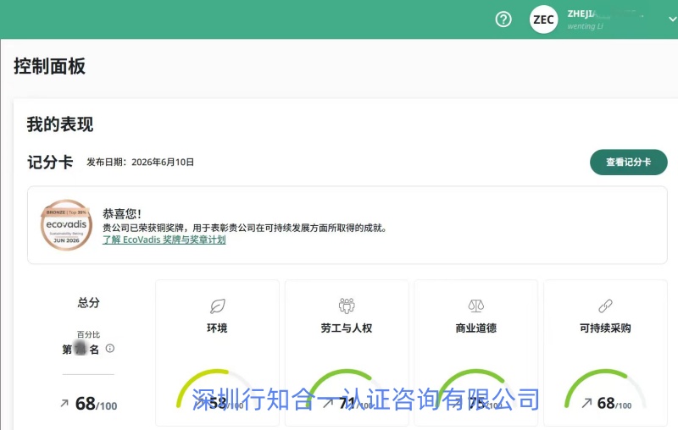Click the 可持续采购 chain link icon
678x430 pixels.
pos(605,306)
